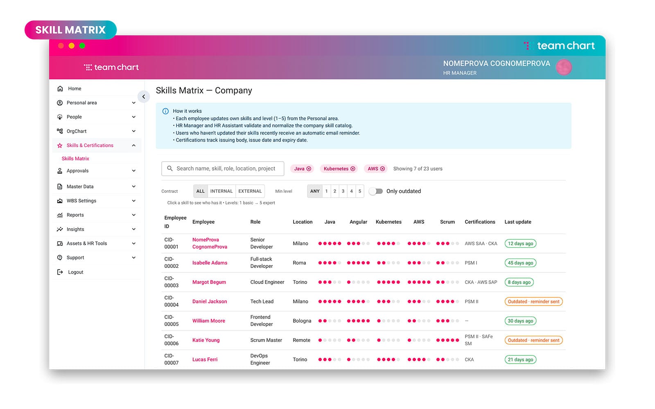Collapse the sidebar with the arrow button

144,97
